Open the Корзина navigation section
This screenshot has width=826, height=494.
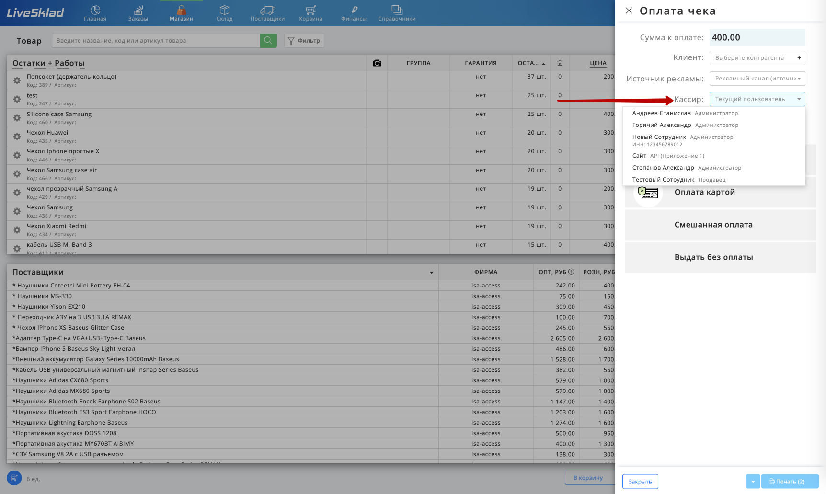click(310, 13)
